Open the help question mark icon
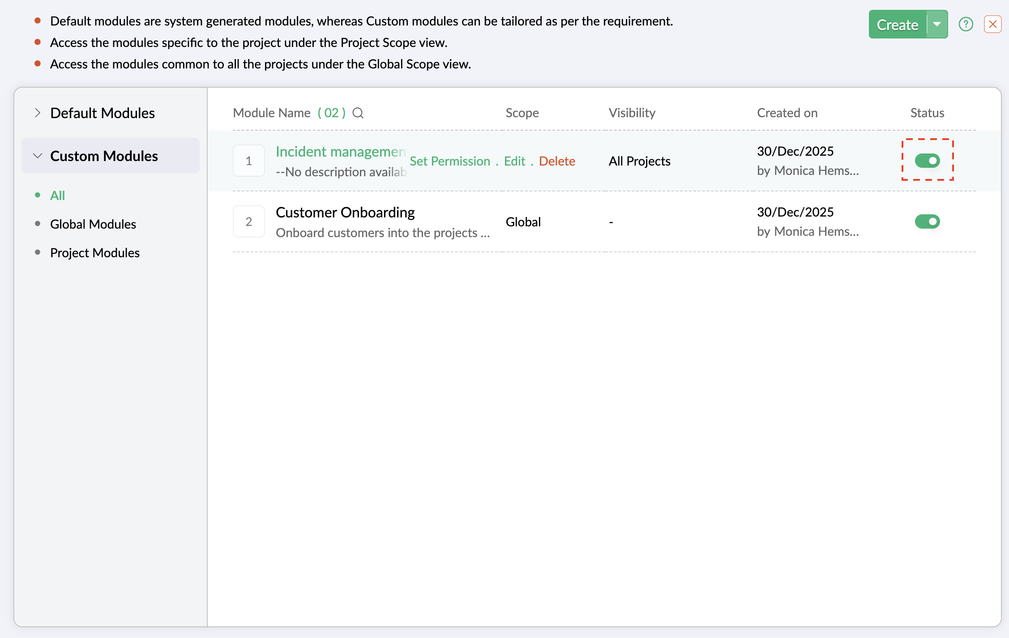 click(966, 24)
